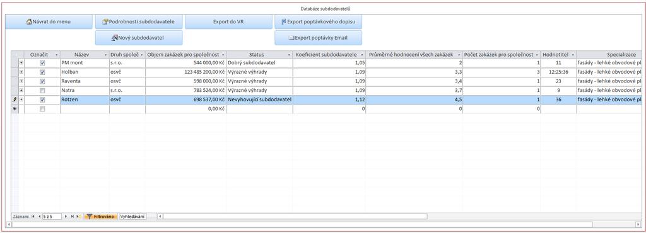
Task: Click the new blank record navigation icon
Action: (79, 216)
